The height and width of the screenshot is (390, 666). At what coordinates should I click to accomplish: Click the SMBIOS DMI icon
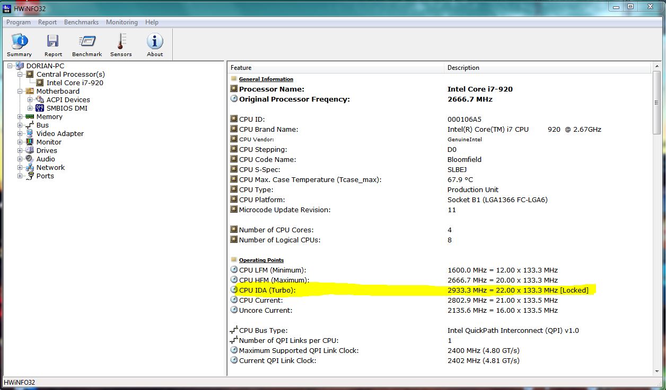[40, 108]
